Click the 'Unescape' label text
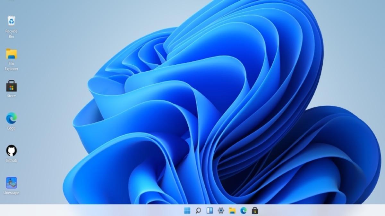Screen dimensions: 385x216 click(12, 193)
